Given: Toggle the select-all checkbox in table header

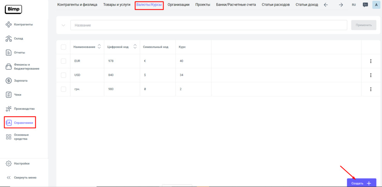Looking at the screenshot, I should pyautogui.click(x=63, y=47).
